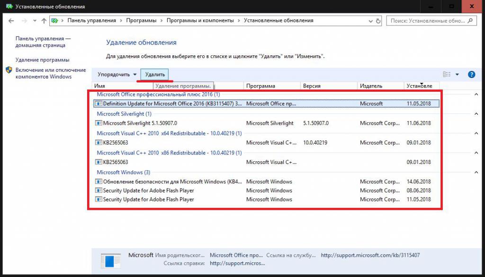Sort by the Издатель column header
The height and width of the screenshot is (277, 485).
coord(381,86)
